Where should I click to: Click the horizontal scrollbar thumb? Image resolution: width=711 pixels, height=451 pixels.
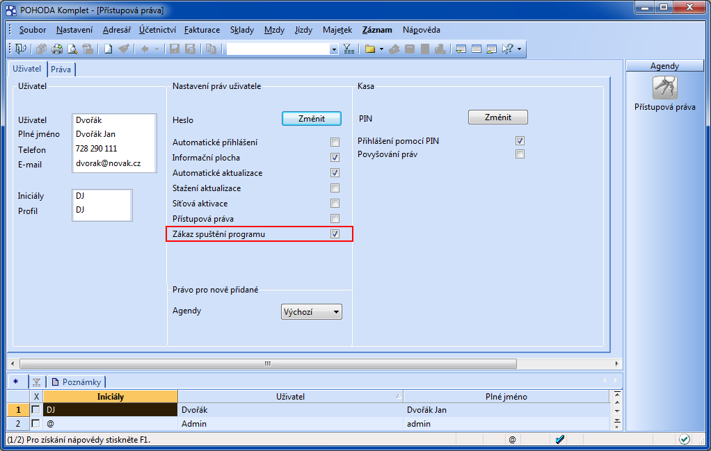click(268, 363)
